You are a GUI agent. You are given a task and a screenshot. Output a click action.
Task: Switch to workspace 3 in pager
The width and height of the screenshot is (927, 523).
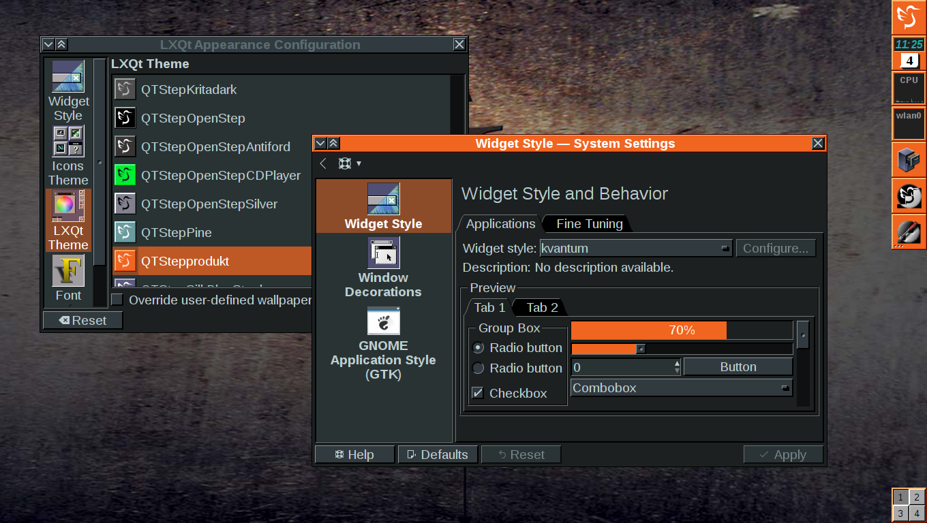(900, 513)
